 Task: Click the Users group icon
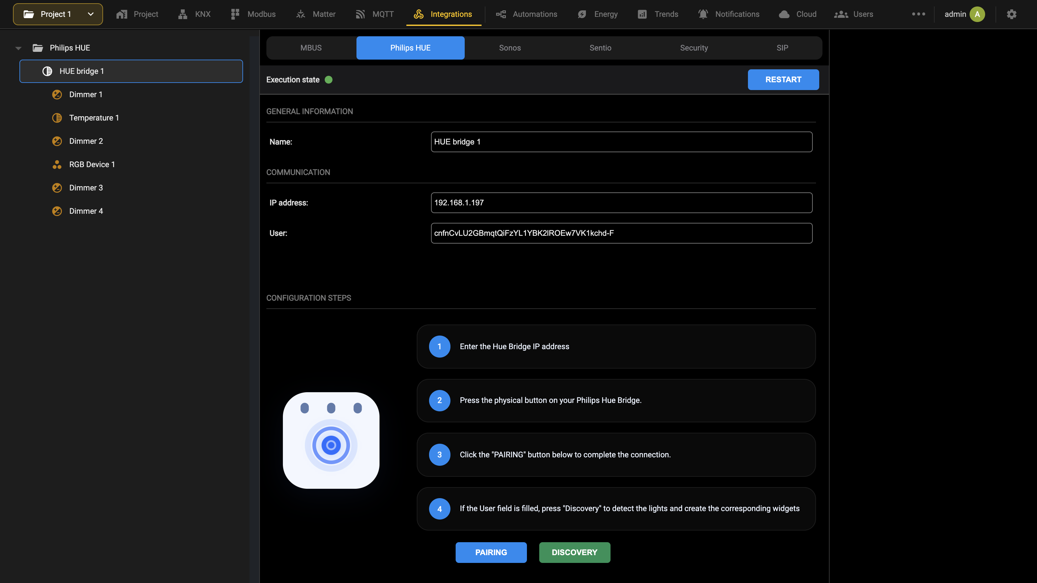pos(841,15)
